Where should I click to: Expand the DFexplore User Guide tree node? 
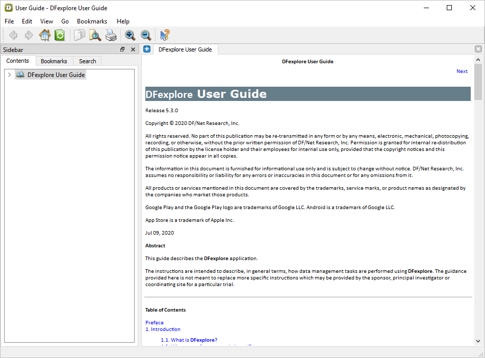pyautogui.click(x=9, y=75)
